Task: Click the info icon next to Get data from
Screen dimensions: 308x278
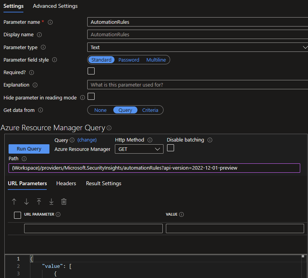Action: click(40, 110)
